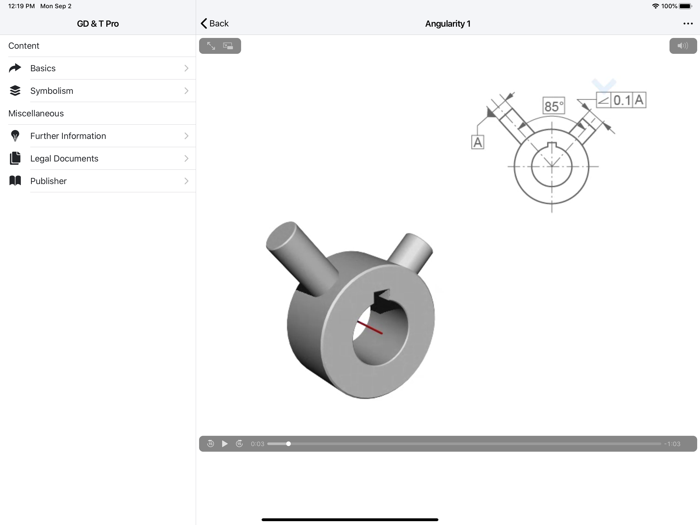Click the fullscreen expand arrows icon
The width and height of the screenshot is (700, 525).
[x=211, y=46]
